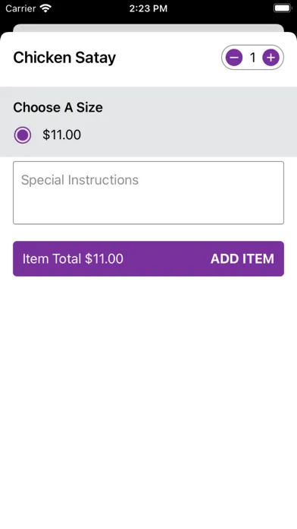297x529 pixels.
Task: Dismiss sheet via the gray card behind it
Action: pos(148,27)
